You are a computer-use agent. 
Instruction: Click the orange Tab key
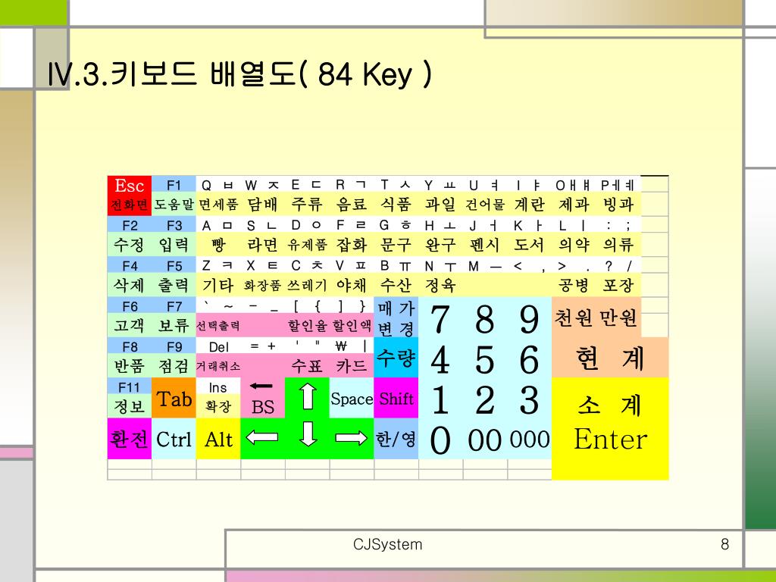(x=174, y=399)
